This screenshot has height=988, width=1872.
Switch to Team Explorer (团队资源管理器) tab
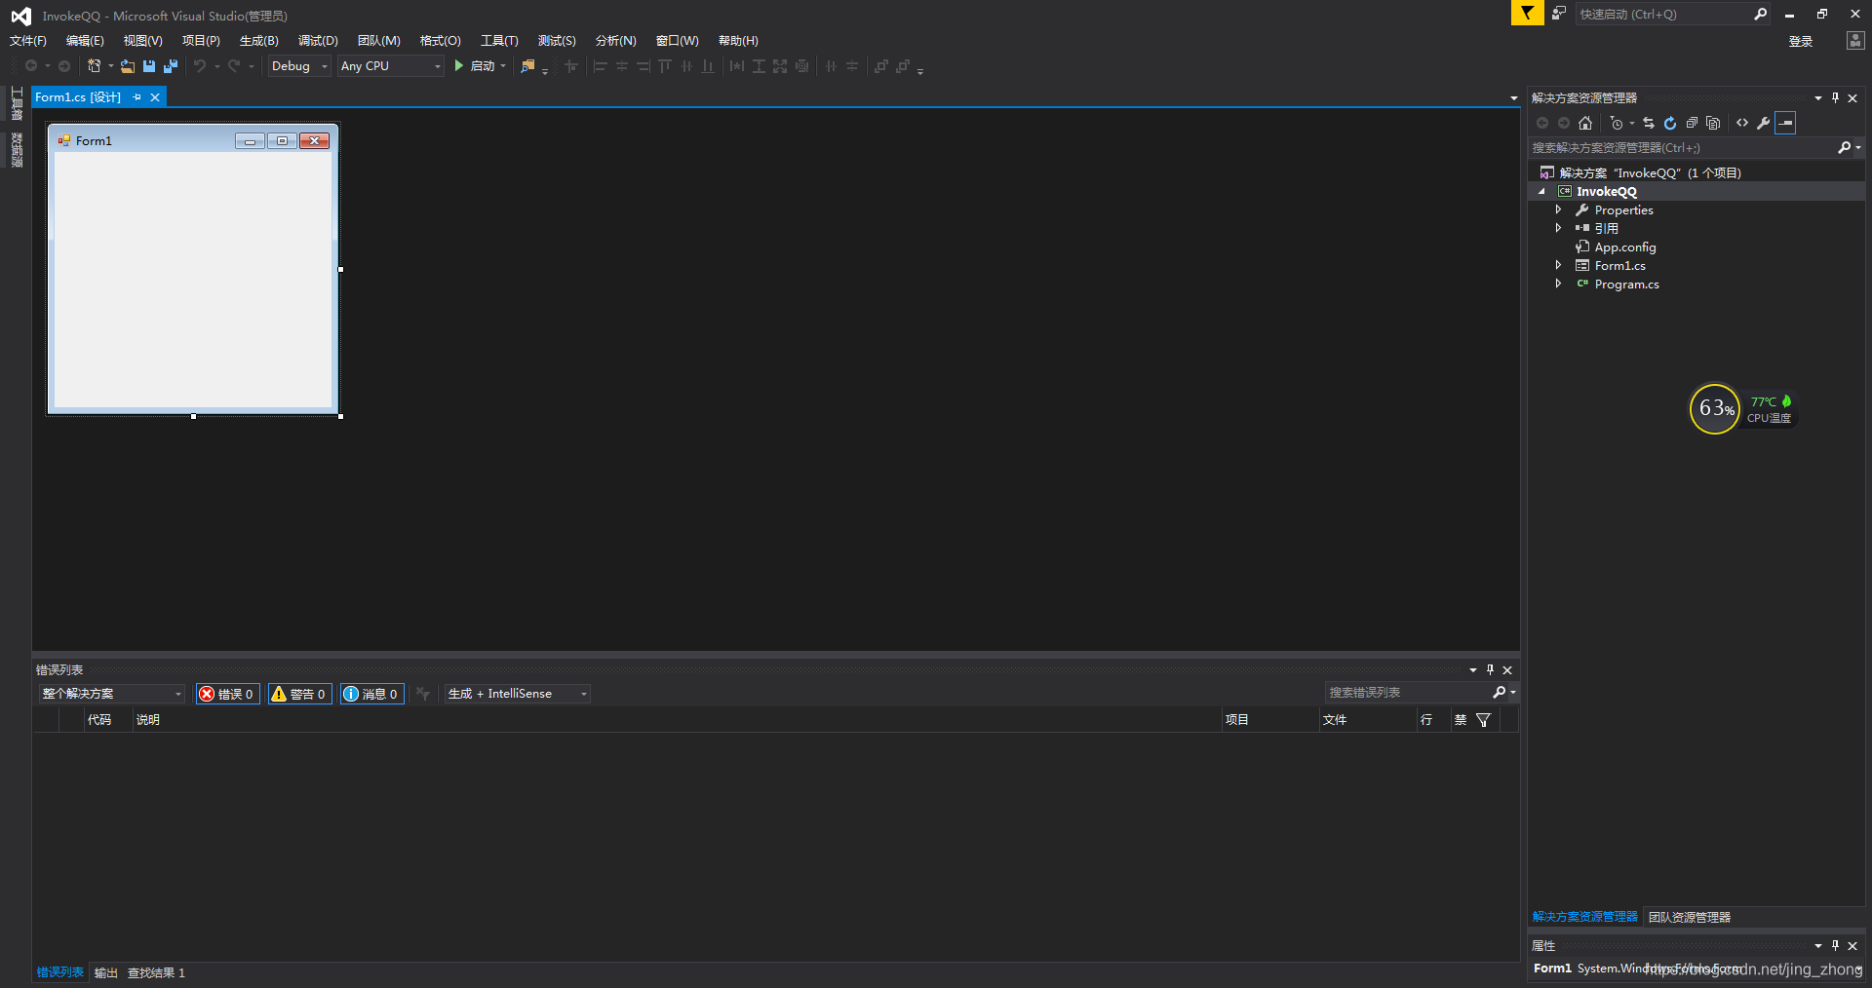coord(1690,917)
